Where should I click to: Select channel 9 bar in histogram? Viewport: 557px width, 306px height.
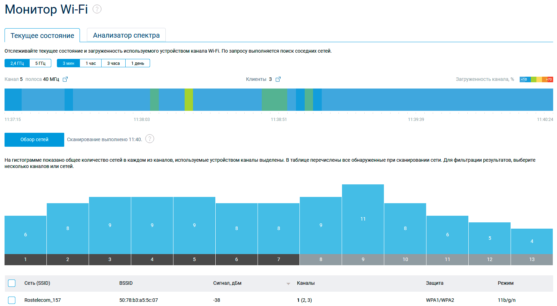(x=363, y=219)
